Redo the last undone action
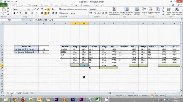This screenshot has width=183, height=102. pyautogui.click(x=12, y=1)
